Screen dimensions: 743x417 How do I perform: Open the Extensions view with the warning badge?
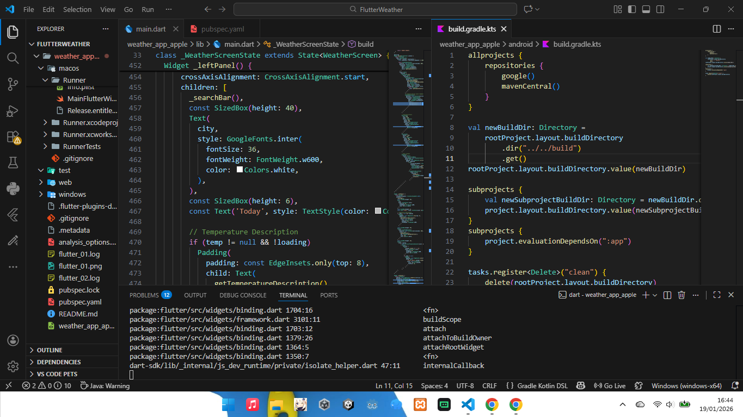click(12, 137)
